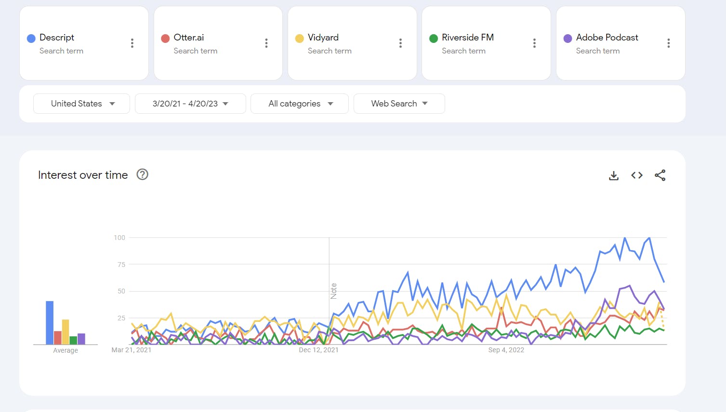Open the Riverside FM three-dot menu
Screen dimensions: 726x412
534,43
